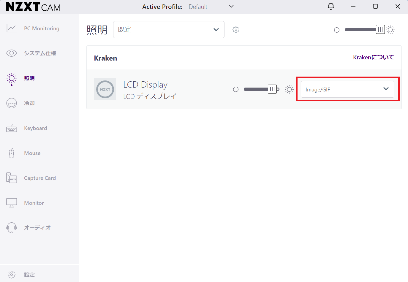This screenshot has width=408, height=282.
Task: Open the Keyboard section label
Action: tap(36, 128)
